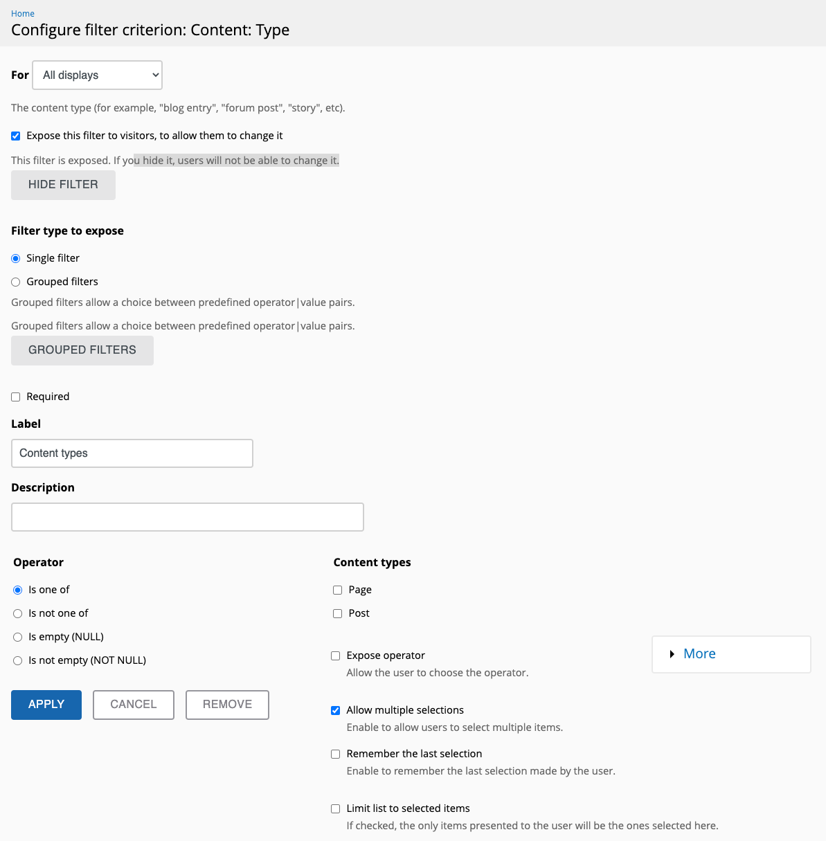Click the page title 'Configure filter criterion: Content: Type'
The height and width of the screenshot is (841, 826).
[x=150, y=30]
